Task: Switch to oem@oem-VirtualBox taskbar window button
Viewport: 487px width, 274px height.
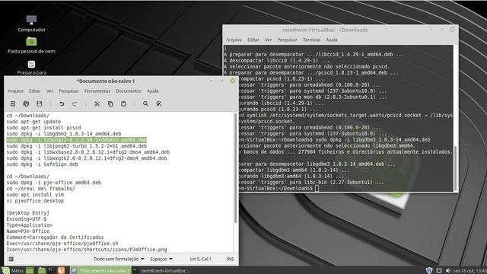Action: click(x=163, y=271)
